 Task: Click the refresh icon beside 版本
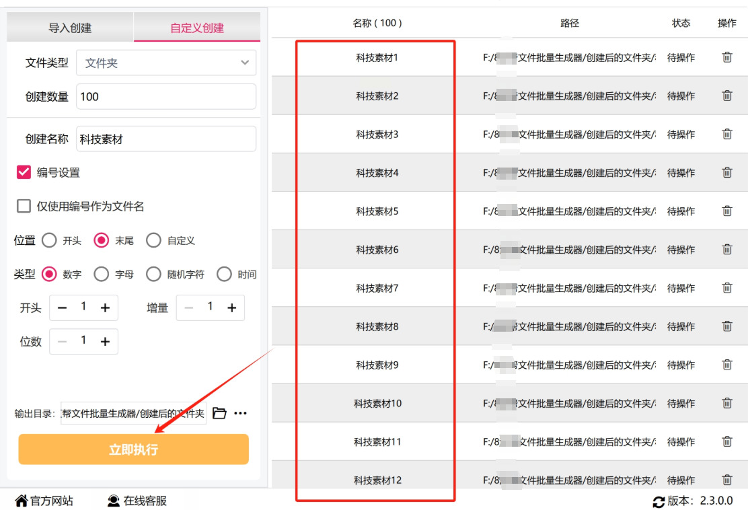point(659,501)
